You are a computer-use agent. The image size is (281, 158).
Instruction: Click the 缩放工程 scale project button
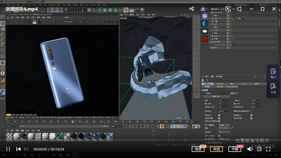click(x=216, y=96)
